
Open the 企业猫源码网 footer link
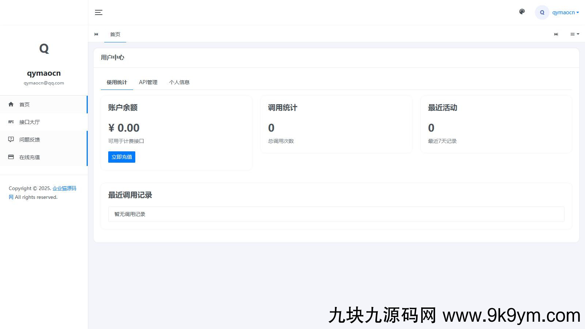[x=64, y=188]
